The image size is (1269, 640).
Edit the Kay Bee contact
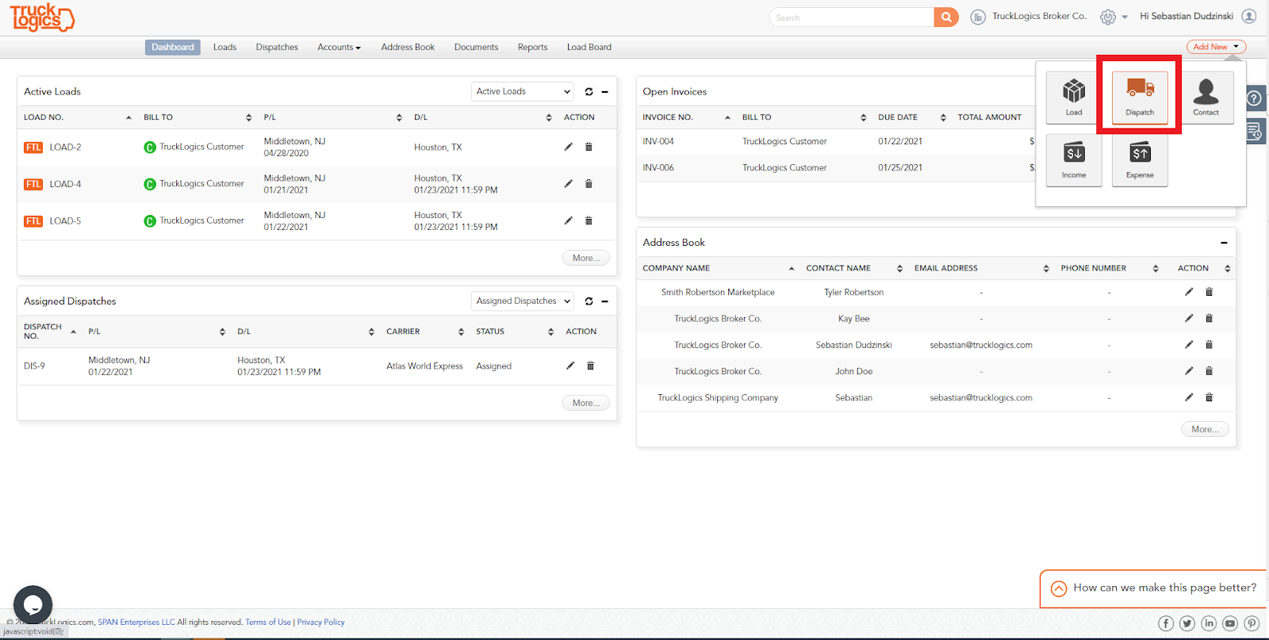point(1189,318)
